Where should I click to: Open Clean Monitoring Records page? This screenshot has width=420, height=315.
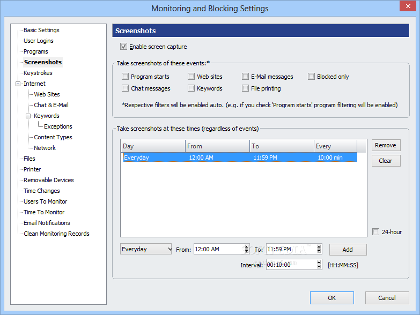pyautogui.click(x=56, y=234)
